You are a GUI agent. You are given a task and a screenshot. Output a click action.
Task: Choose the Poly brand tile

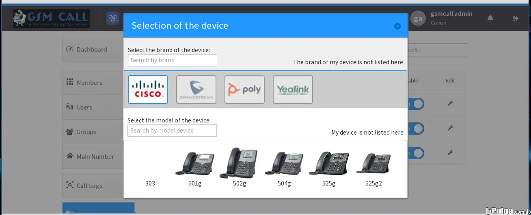[x=244, y=89]
